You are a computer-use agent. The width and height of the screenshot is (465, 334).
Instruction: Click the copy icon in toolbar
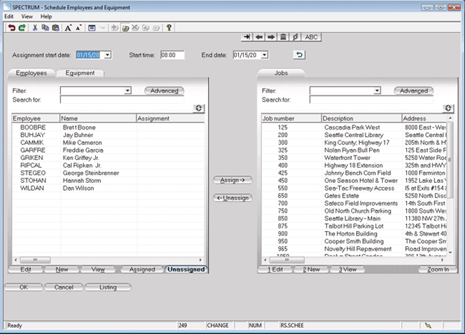pos(45,28)
